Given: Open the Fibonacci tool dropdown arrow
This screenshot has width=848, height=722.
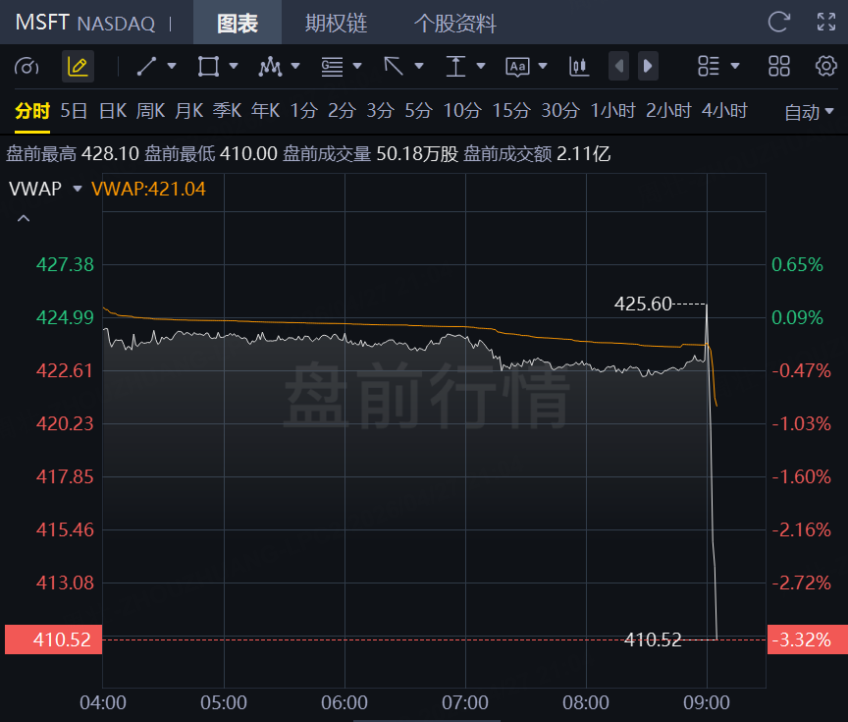Looking at the screenshot, I should click(x=357, y=66).
